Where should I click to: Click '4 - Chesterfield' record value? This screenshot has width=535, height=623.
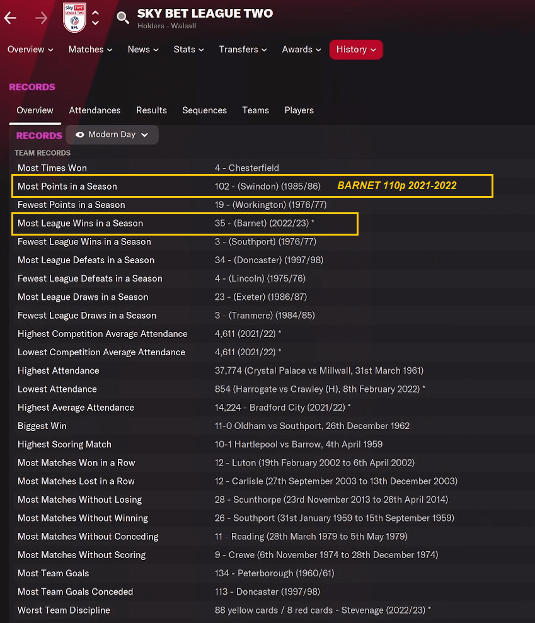pos(247,168)
